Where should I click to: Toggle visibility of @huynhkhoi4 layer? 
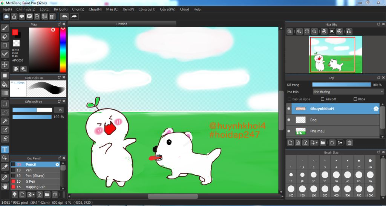click(289, 109)
